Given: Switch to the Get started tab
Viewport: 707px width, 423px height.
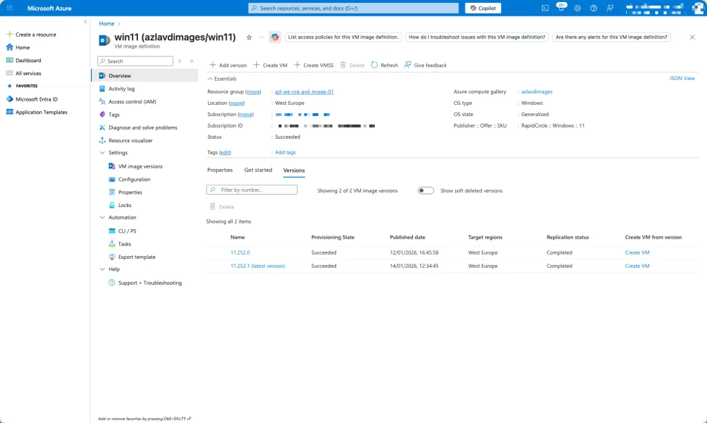Looking at the screenshot, I should click(258, 170).
